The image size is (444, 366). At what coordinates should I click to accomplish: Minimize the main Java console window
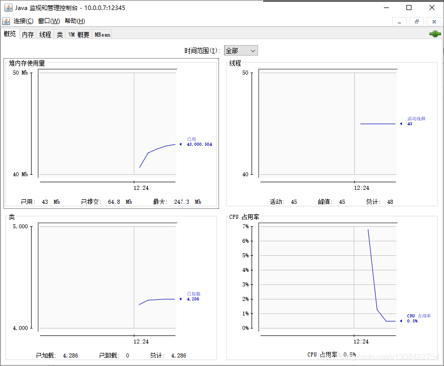coord(386,8)
